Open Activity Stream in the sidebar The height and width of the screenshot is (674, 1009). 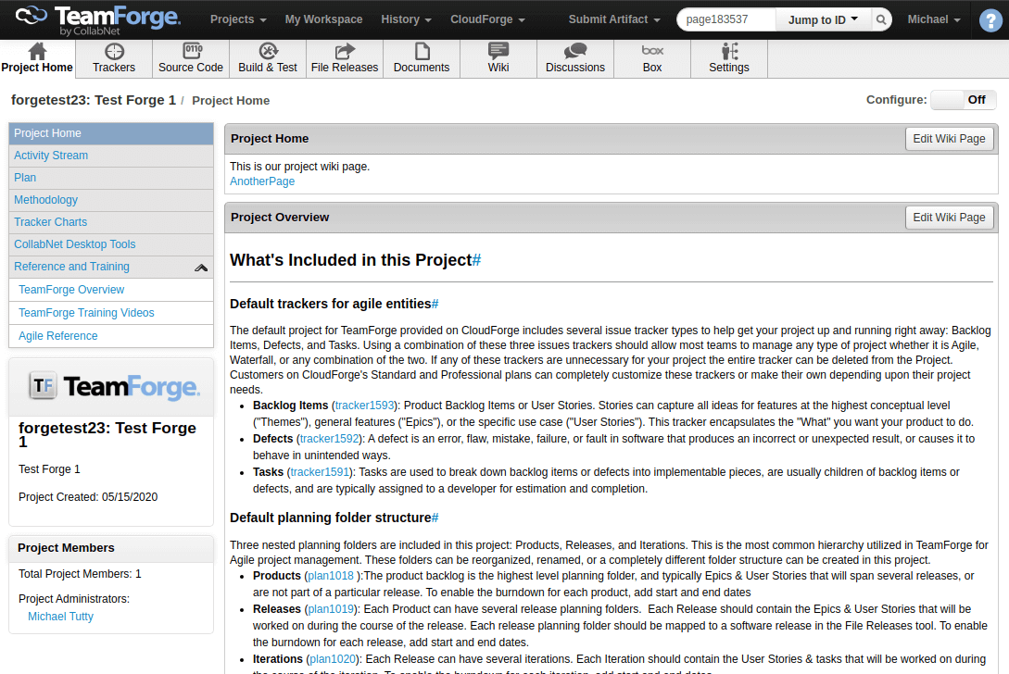point(111,156)
